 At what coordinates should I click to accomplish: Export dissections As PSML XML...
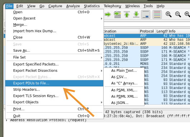[x=124, y=90]
